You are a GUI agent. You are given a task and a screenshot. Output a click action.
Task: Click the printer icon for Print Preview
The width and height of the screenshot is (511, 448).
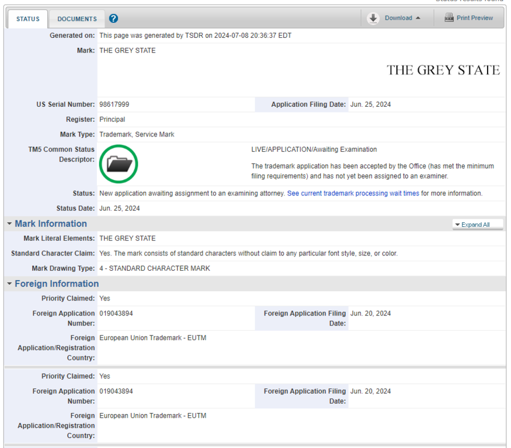(x=449, y=17)
